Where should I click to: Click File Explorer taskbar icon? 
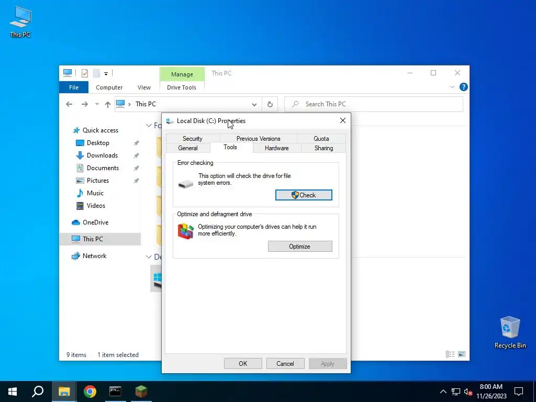point(64,392)
